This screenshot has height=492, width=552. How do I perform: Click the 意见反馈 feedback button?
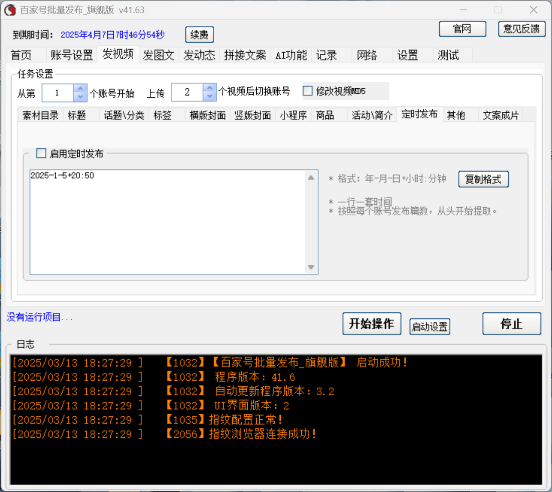[x=522, y=29]
